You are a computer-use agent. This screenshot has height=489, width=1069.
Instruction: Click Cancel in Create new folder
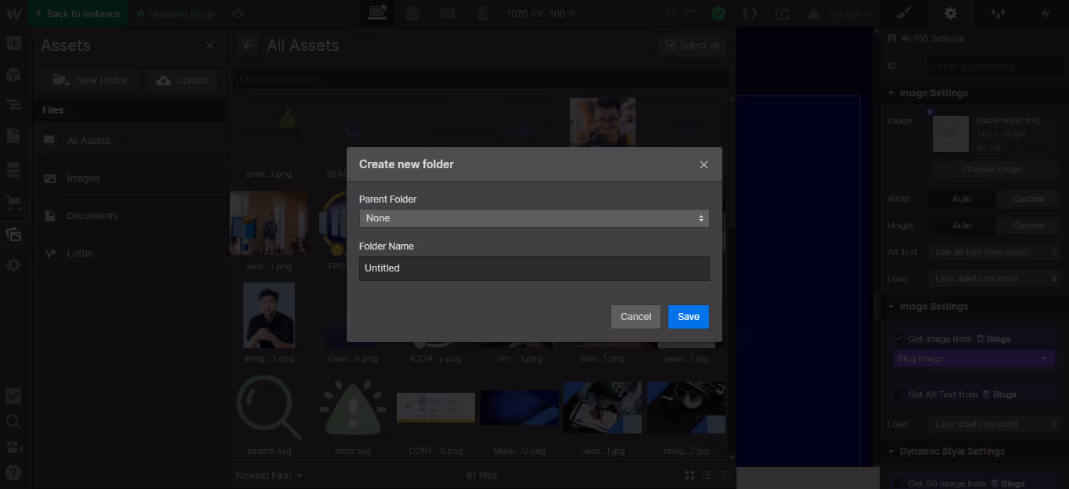click(635, 317)
